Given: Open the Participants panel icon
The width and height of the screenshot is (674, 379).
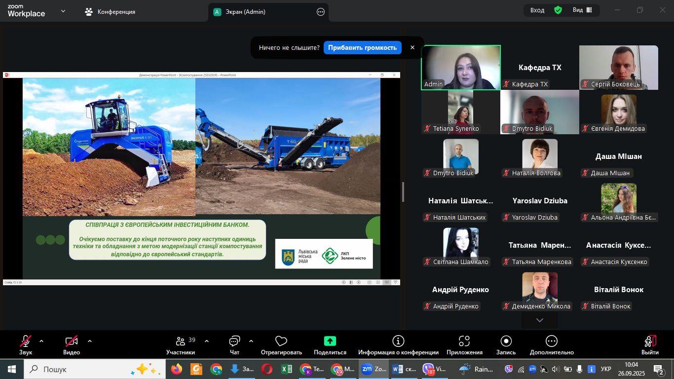Looking at the screenshot, I should coord(180,341).
